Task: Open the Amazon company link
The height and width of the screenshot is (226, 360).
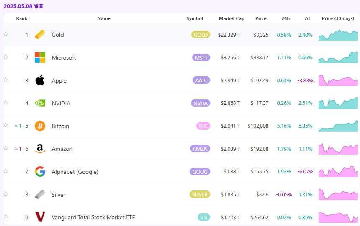Action: (x=62, y=149)
